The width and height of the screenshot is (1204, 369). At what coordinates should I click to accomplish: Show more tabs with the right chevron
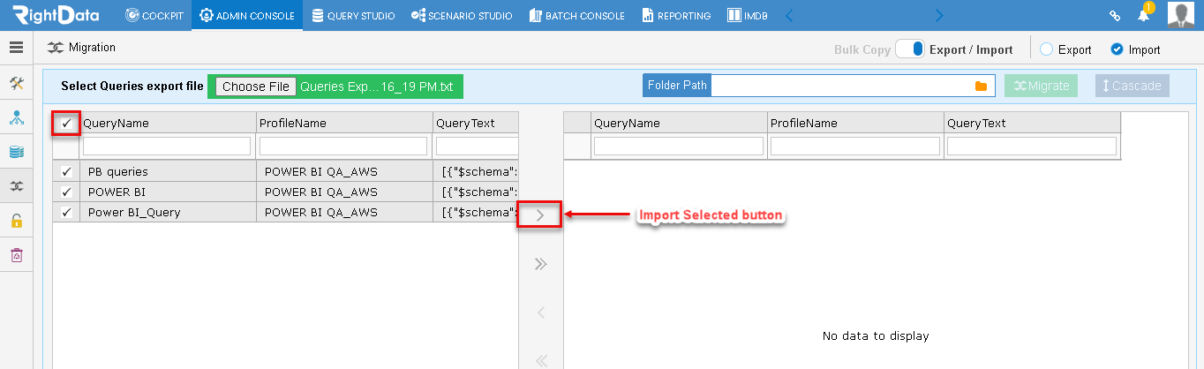(x=939, y=15)
